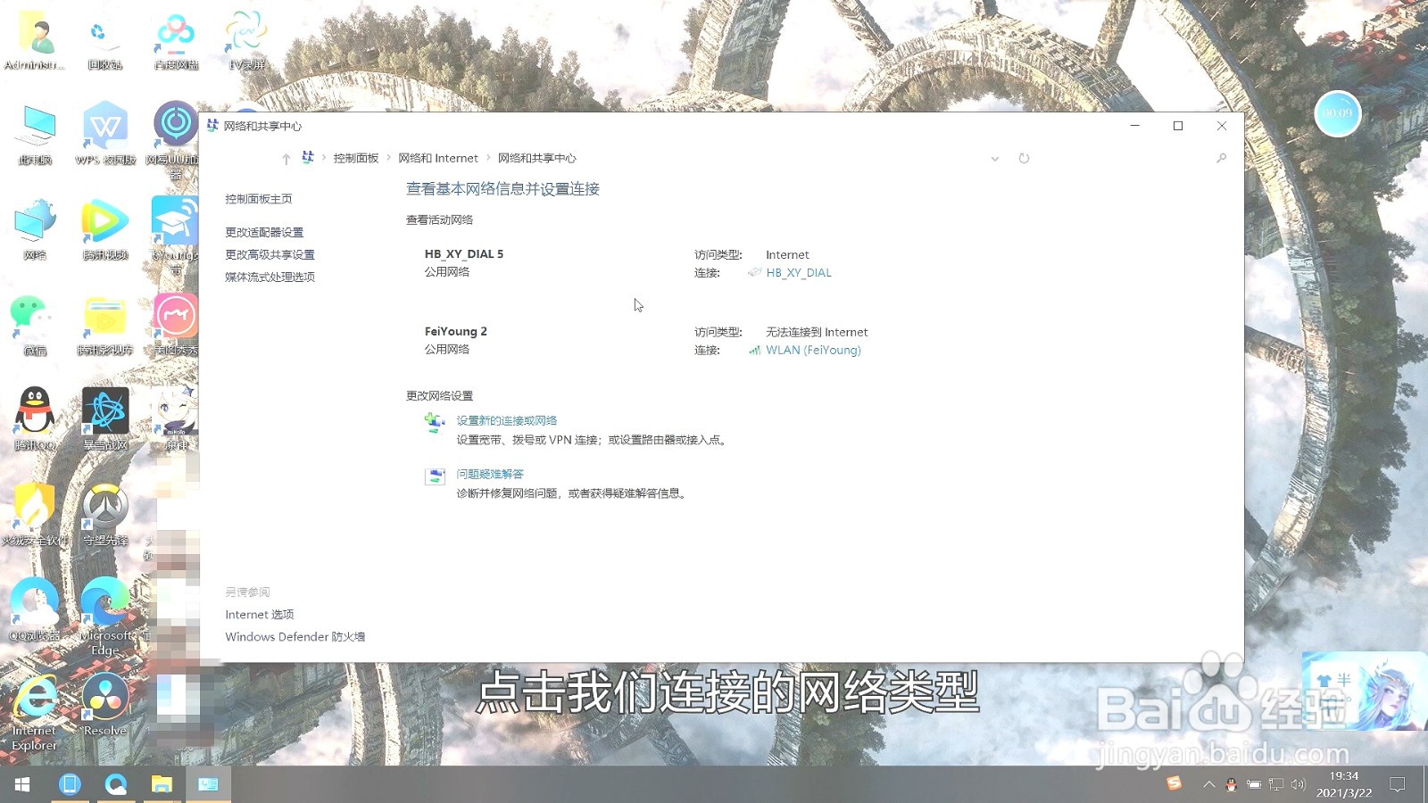
Task: Click the Control Panel search icon
Action: pos(1221,158)
